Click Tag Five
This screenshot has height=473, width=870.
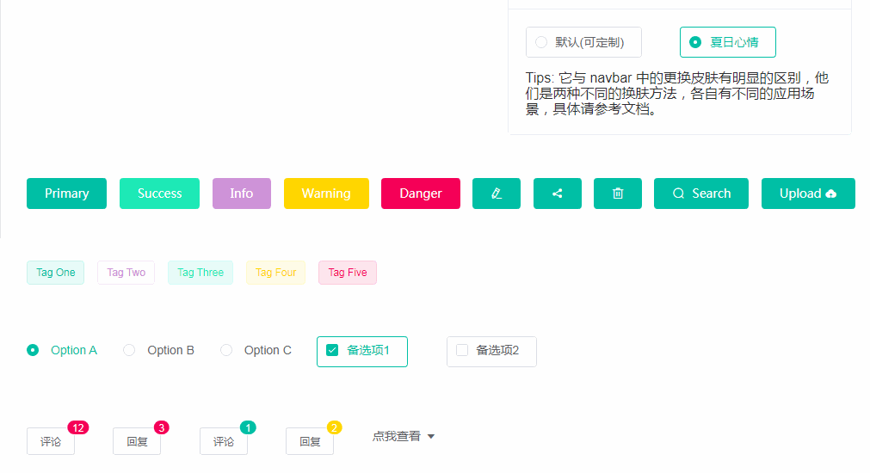click(x=348, y=273)
